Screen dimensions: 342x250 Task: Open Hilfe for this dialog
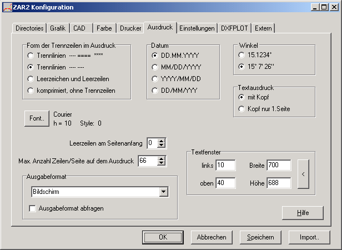(x=302, y=213)
